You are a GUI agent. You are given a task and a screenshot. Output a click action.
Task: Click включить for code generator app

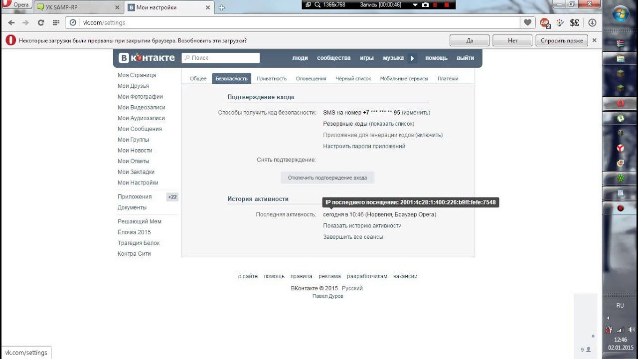[x=428, y=135]
